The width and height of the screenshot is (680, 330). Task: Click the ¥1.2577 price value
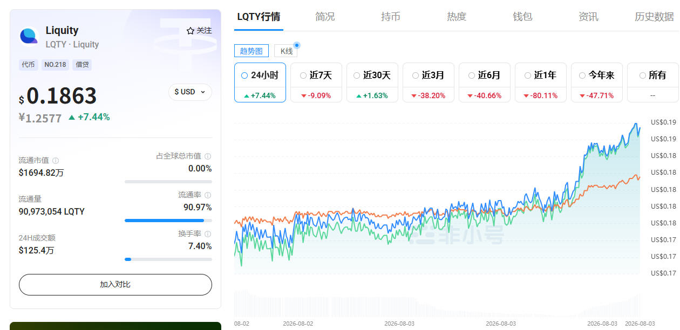(40, 118)
